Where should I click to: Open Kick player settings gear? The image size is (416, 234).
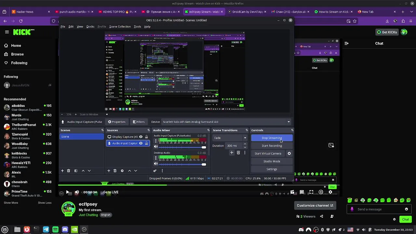(x=331, y=192)
